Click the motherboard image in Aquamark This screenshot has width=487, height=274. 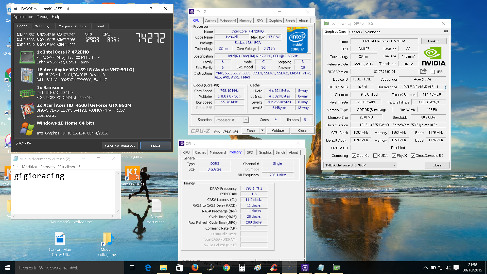pos(27,75)
